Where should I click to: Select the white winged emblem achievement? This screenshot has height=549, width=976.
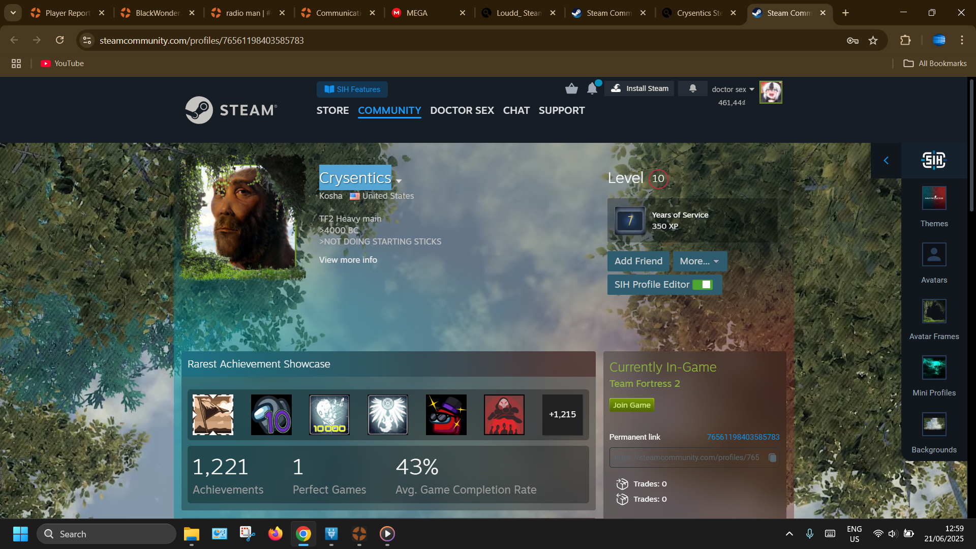388,415
